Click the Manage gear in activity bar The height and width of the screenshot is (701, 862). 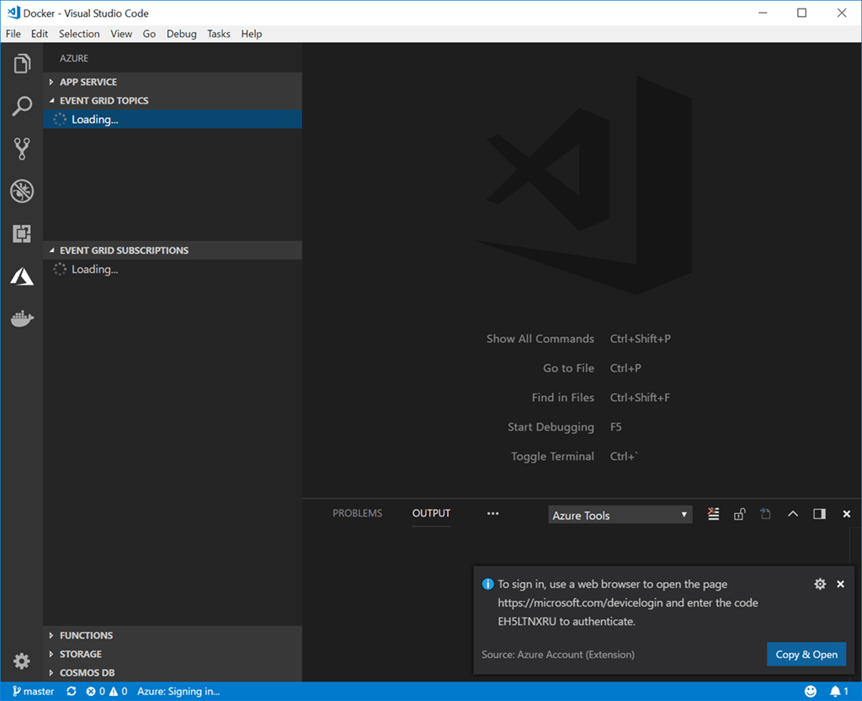(x=22, y=661)
